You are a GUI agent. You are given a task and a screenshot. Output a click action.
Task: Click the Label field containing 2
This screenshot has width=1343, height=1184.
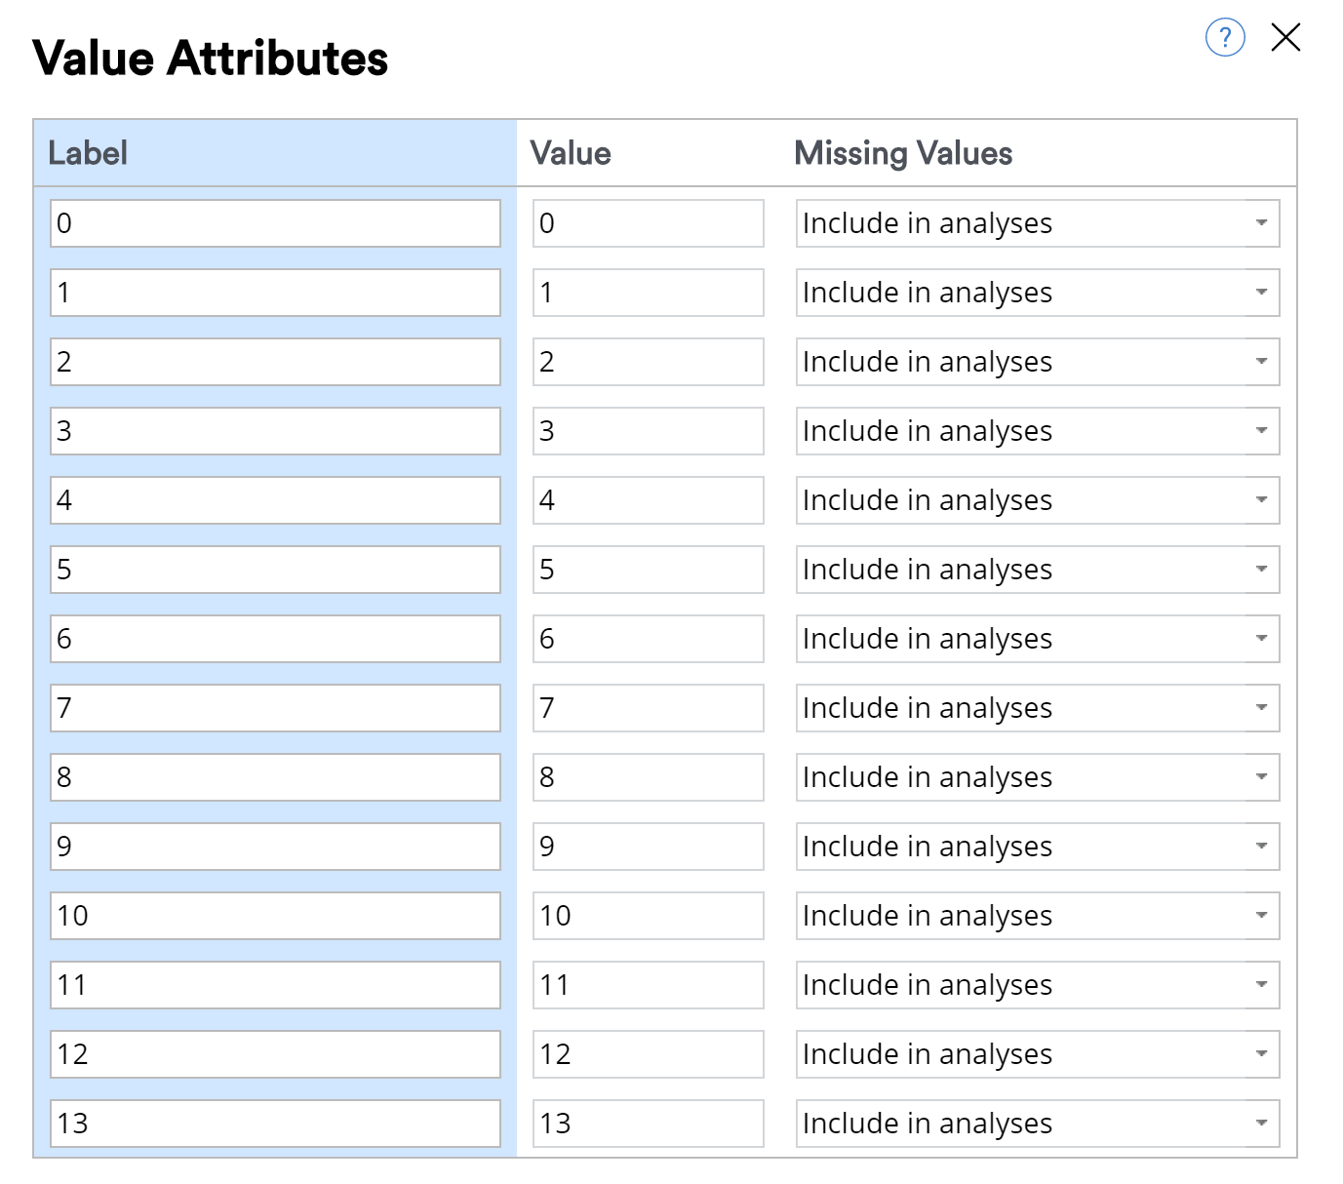click(x=275, y=362)
